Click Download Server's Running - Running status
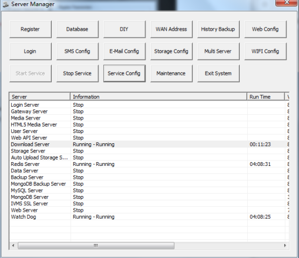 (x=94, y=144)
